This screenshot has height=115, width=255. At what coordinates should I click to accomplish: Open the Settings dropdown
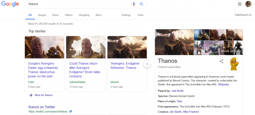(126, 15)
